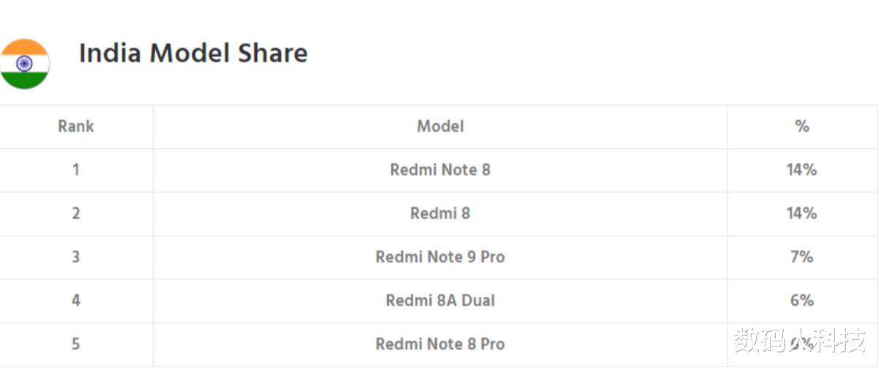Click the Redmi 8 model cell
Image resolution: width=879 pixels, height=370 pixels.
pos(440,214)
